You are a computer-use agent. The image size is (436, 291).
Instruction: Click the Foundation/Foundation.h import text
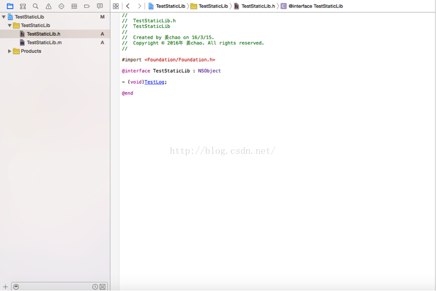coord(179,60)
